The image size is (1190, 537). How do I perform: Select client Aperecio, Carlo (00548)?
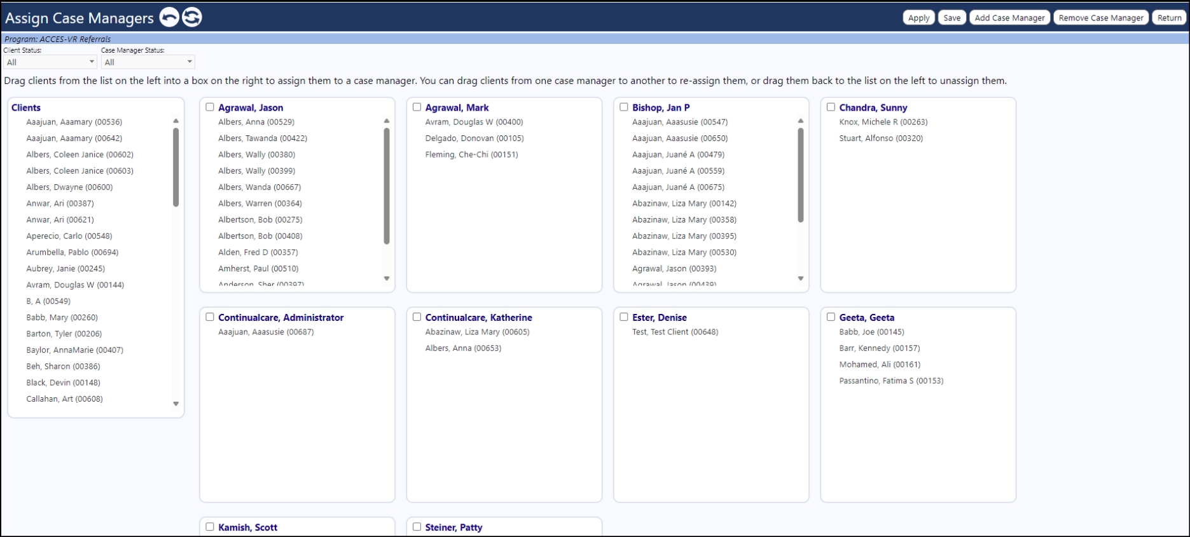pyautogui.click(x=69, y=236)
